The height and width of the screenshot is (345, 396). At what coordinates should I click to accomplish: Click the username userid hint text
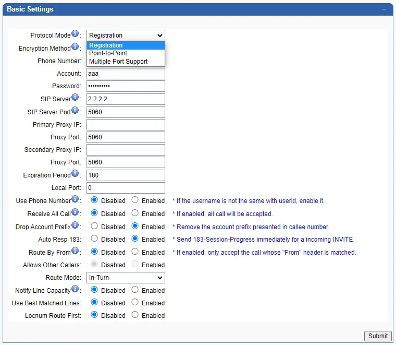point(249,201)
